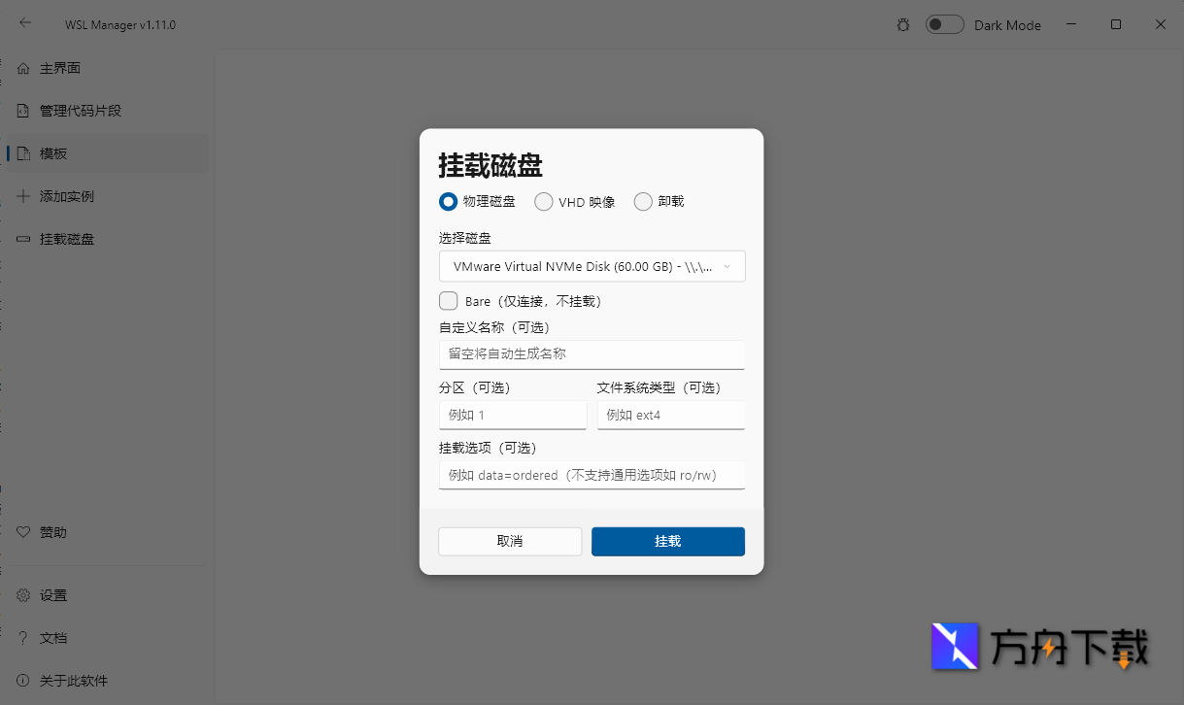Select the VHD 映像 radio button
The image size is (1184, 705).
(543, 201)
